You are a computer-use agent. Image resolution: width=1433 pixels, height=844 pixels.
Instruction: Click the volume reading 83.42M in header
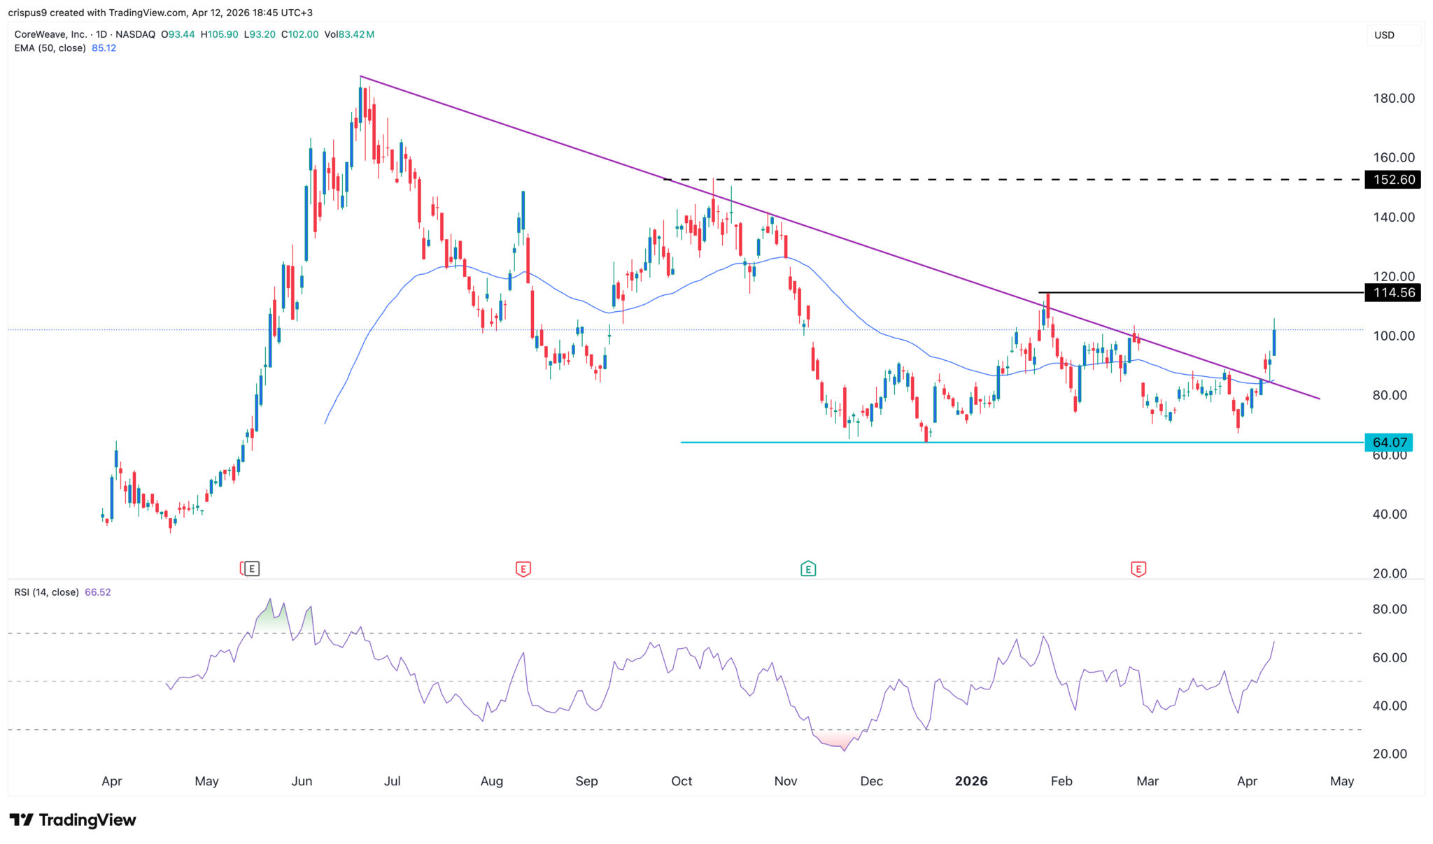(356, 34)
